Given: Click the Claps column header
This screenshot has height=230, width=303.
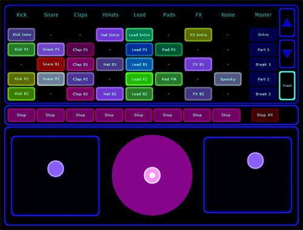Looking at the screenshot, I should coord(81,15).
